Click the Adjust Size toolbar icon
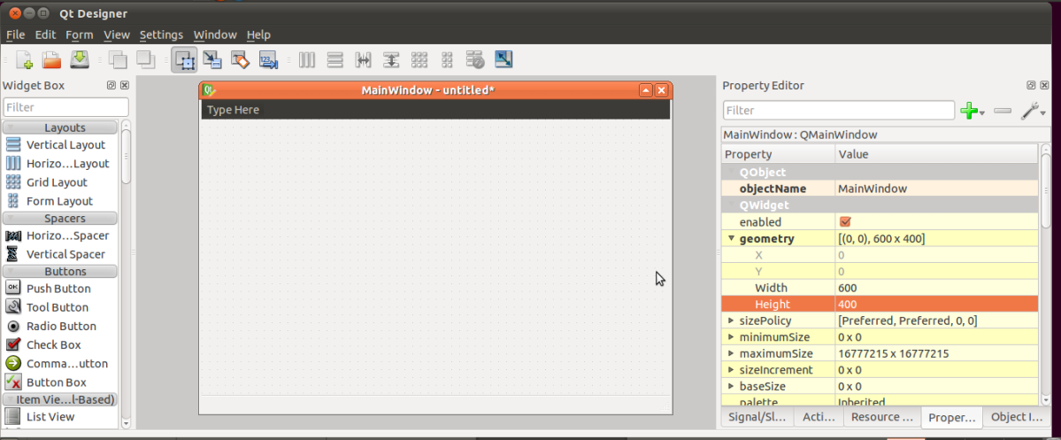 tap(504, 59)
